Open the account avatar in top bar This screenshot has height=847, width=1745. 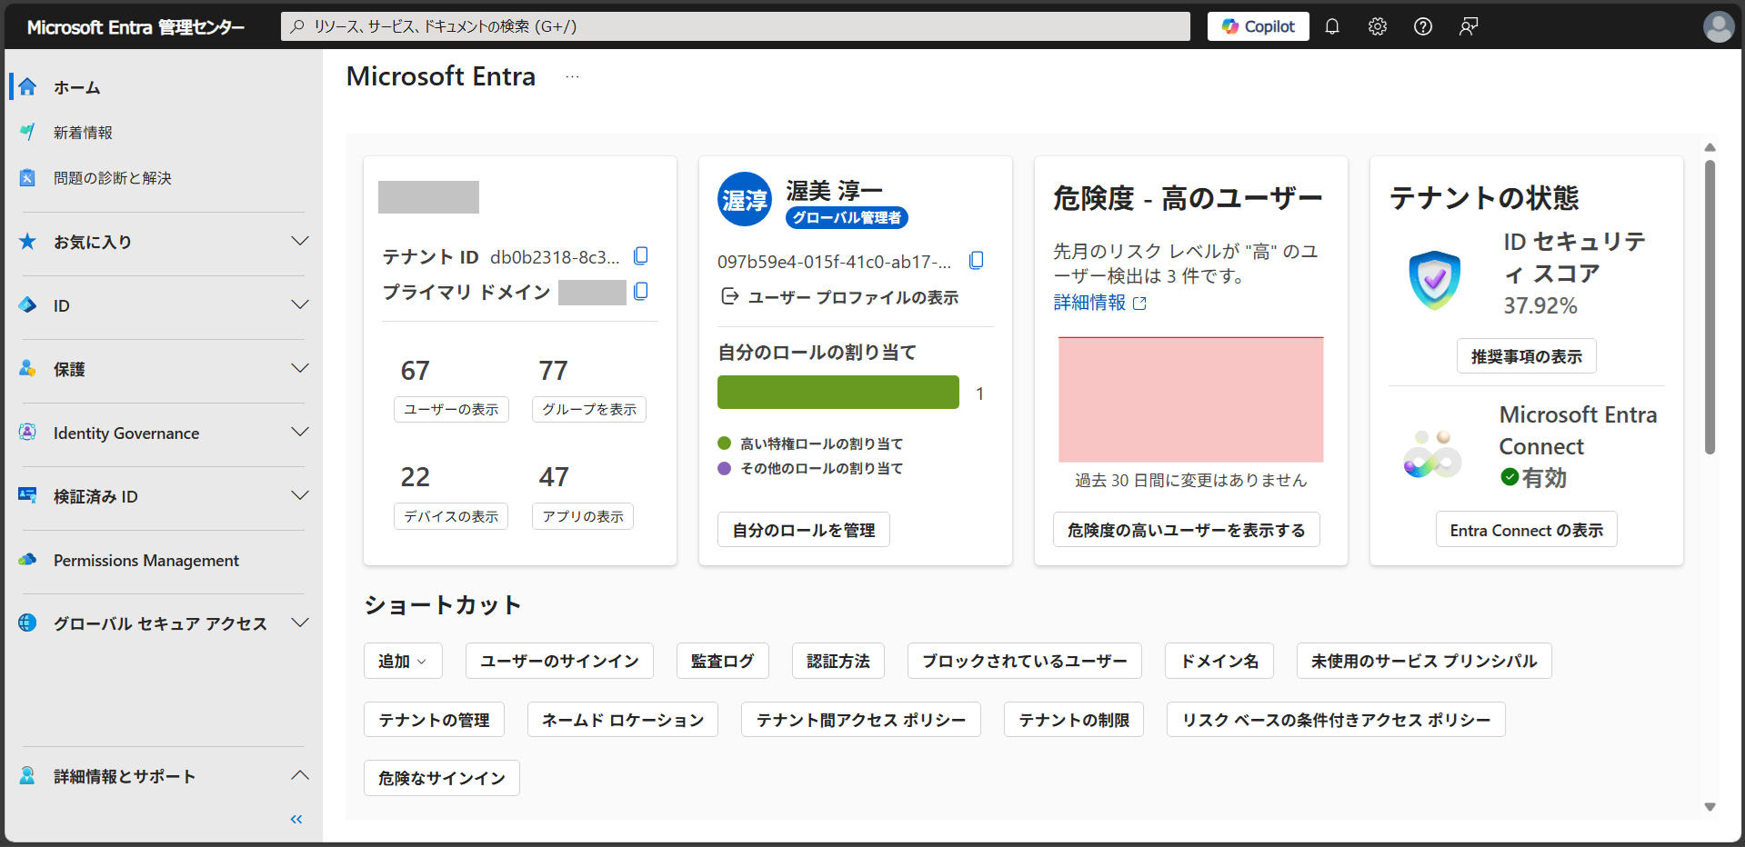[1719, 26]
